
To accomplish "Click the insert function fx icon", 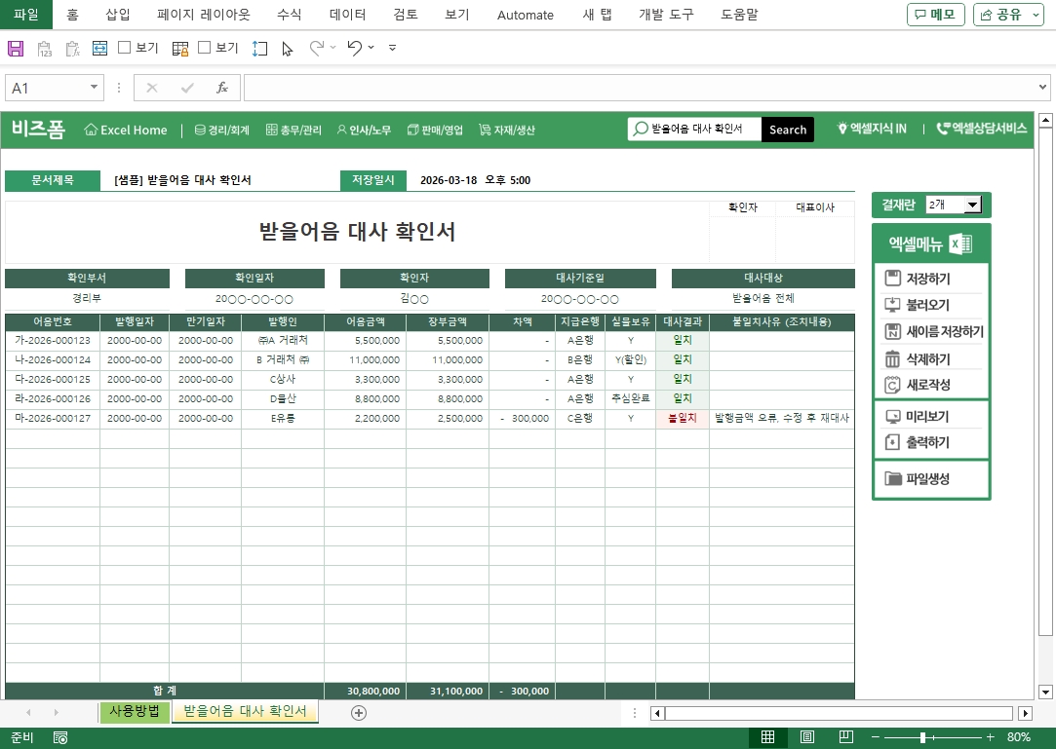I will click(x=221, y=88).
